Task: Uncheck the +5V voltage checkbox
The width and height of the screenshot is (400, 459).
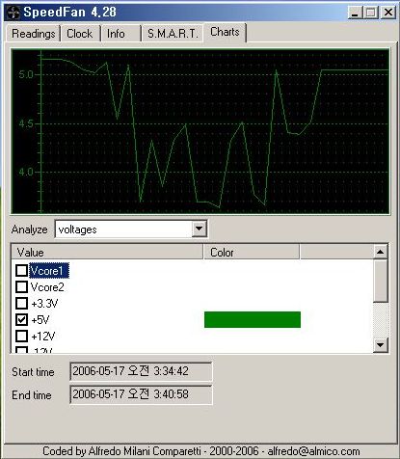Action: (21, 320)
